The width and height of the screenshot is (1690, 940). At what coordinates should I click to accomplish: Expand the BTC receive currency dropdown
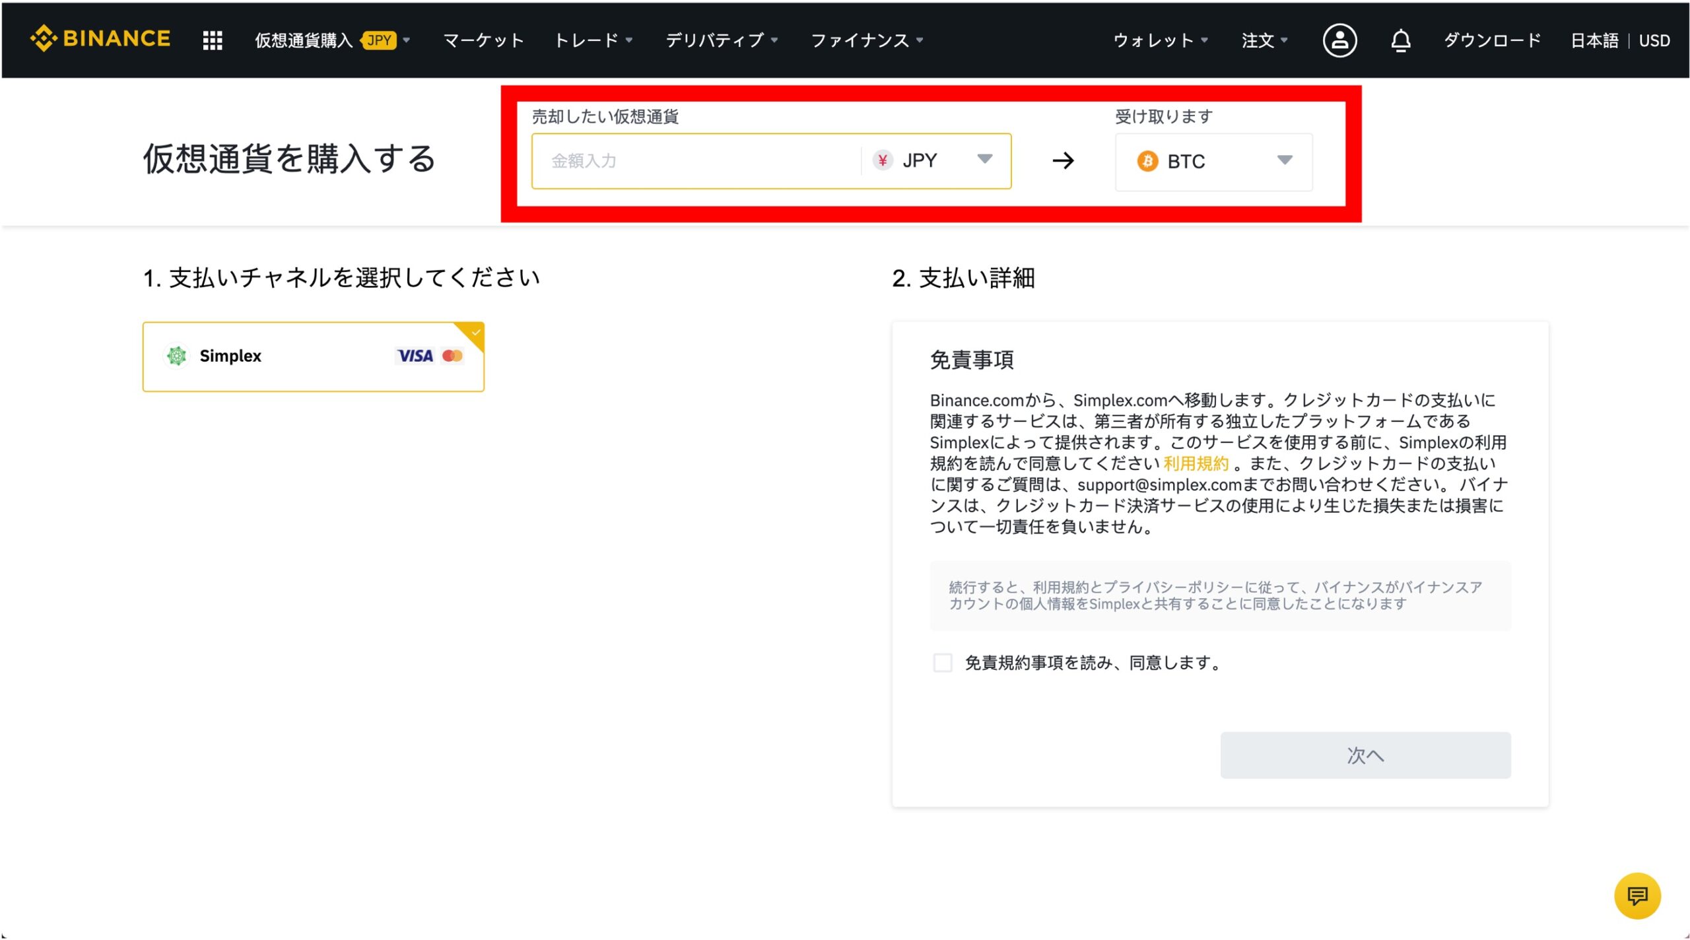point(1284,160)
